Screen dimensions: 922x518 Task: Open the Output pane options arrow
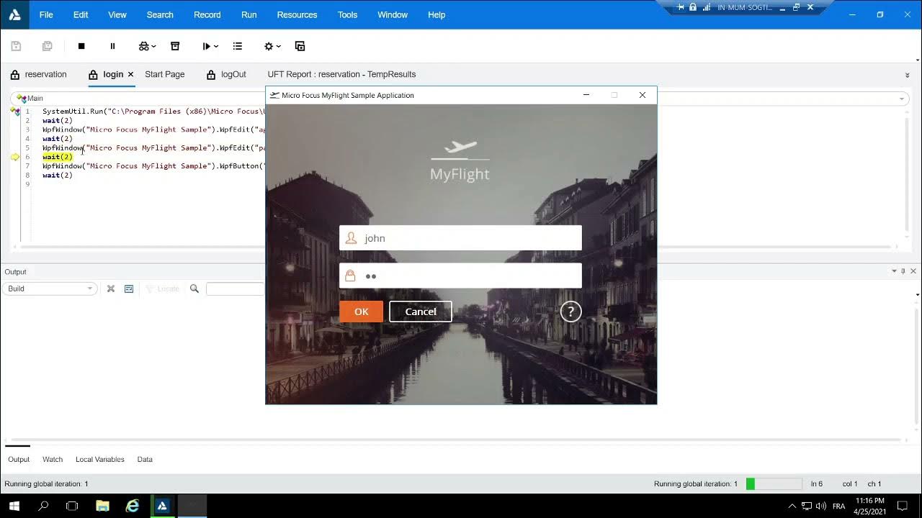point(895,271)
